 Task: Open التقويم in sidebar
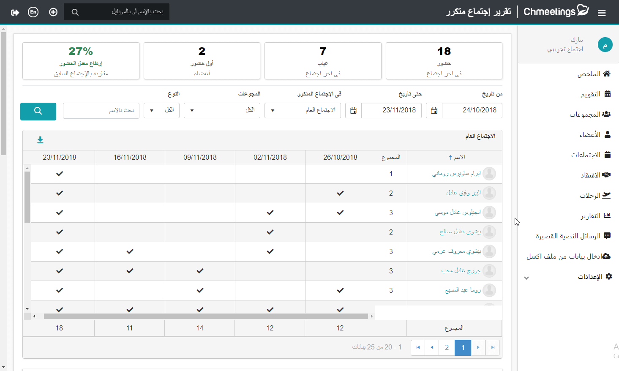click(x=595, y=94)
